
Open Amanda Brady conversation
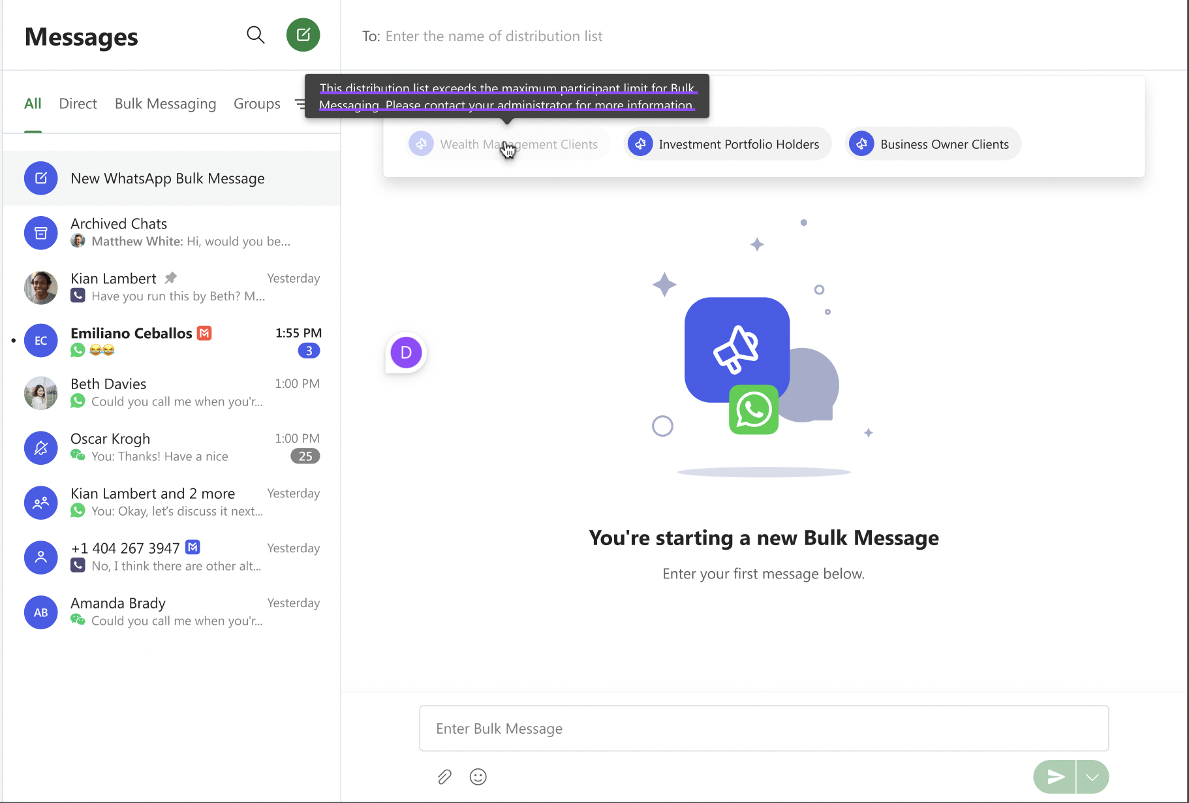pos(172,612)
